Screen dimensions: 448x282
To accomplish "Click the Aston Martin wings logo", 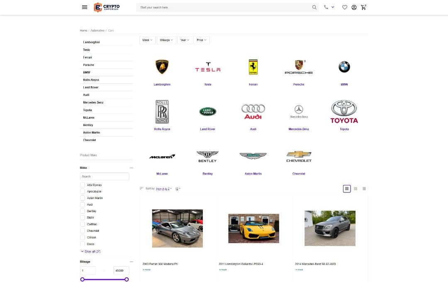I will 253,156.
